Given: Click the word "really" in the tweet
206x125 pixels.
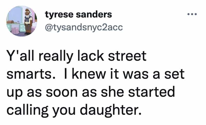Looking at the screenshot, I should (56, 57).
